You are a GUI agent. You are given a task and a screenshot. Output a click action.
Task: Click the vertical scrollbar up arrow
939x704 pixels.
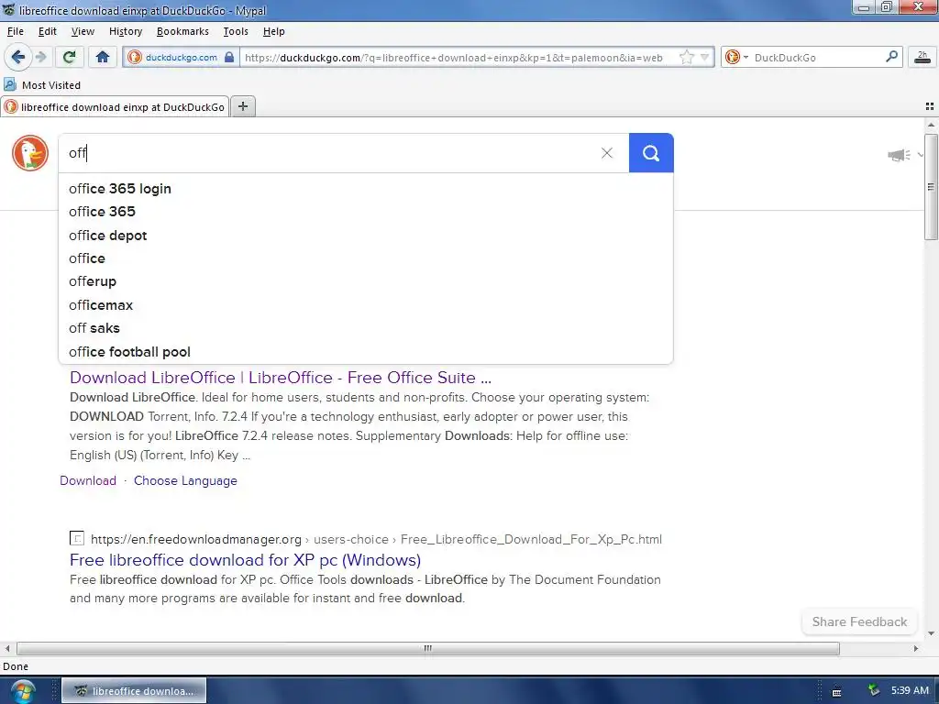(x=931, y=125)
